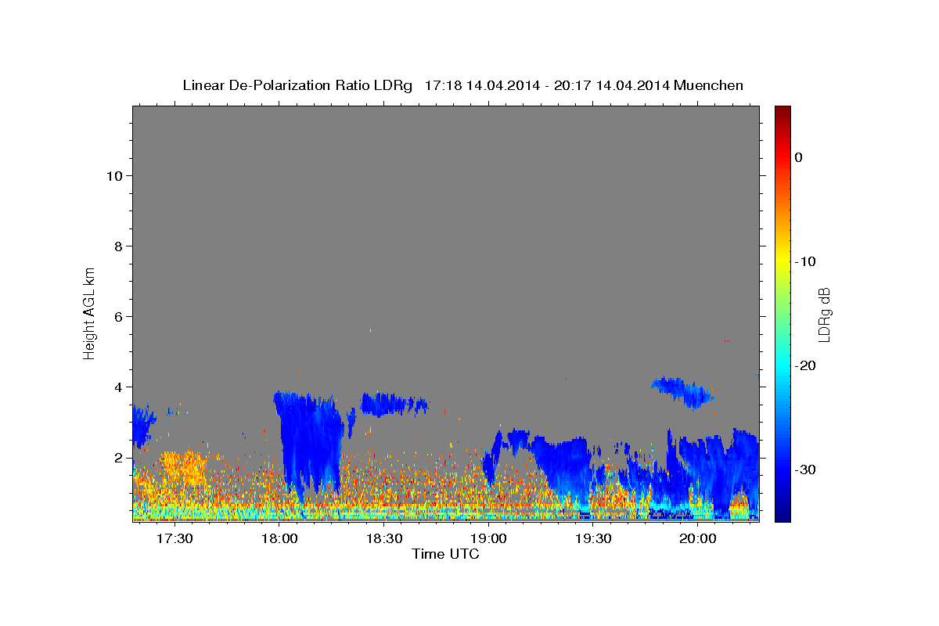
Task: Click the orange patch near 17:30
Action: (x=182, y=468)
